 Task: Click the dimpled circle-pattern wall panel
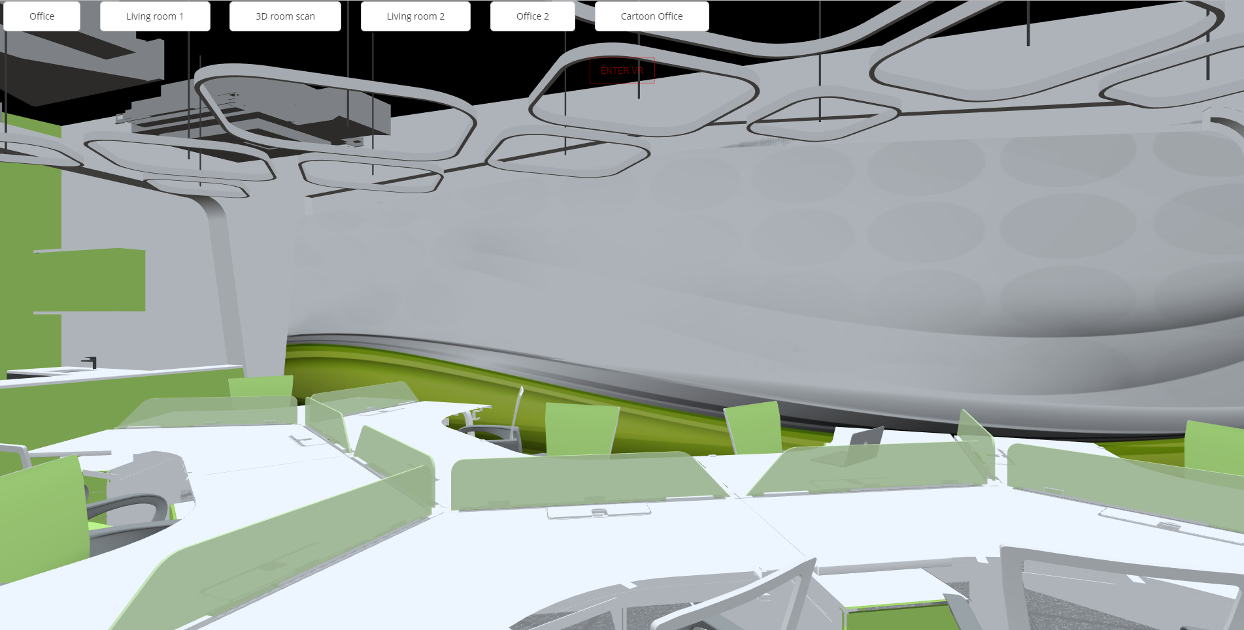[915, 228]
